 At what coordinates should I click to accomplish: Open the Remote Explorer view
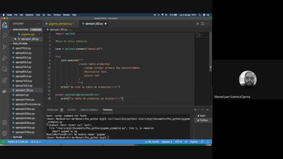(5, 69)
